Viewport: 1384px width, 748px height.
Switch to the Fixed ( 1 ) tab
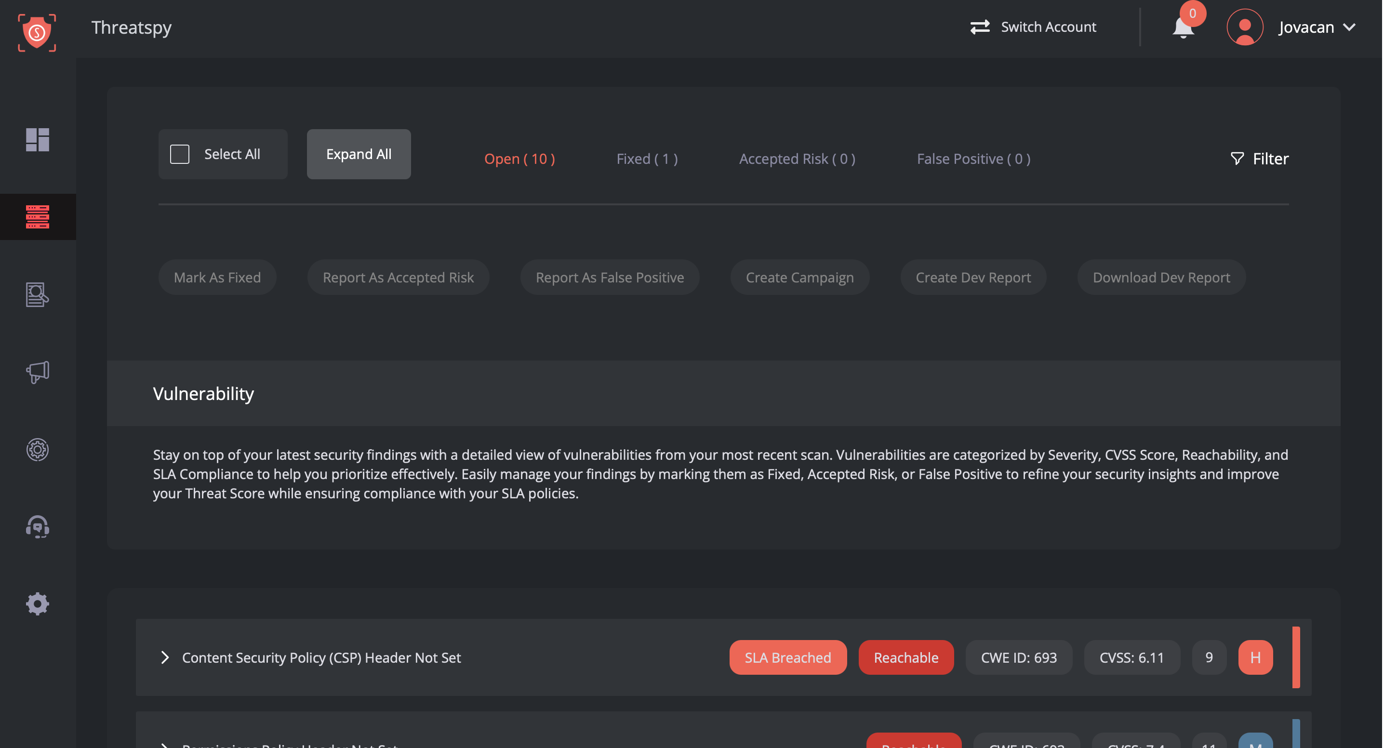(x=647, y=159)
